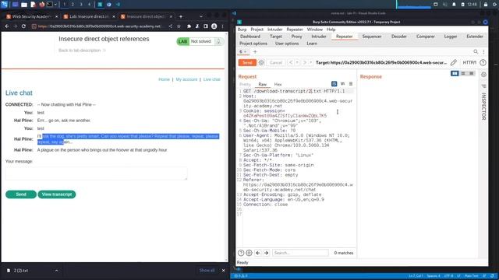Click the Cancel button in Repeater
The image size is (499, 280).
[x=276, y=62]
